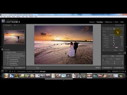Switch to the Library module

tap(92, 22)
